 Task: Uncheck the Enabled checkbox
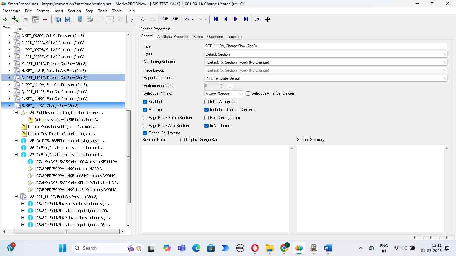[145, 102]
